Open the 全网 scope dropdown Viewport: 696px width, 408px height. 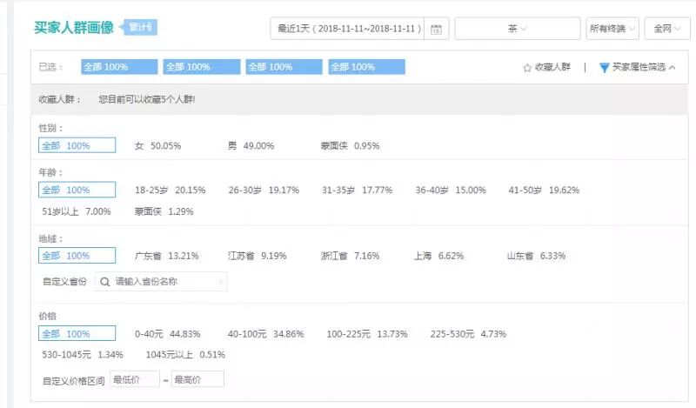667,29
